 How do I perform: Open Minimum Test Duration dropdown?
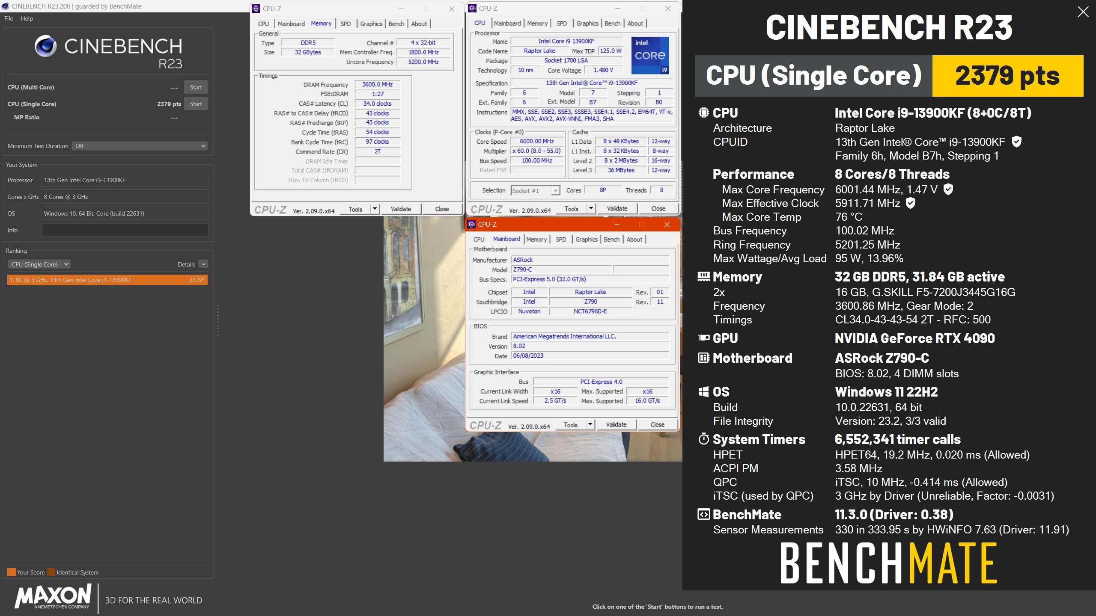coord(140,146)
